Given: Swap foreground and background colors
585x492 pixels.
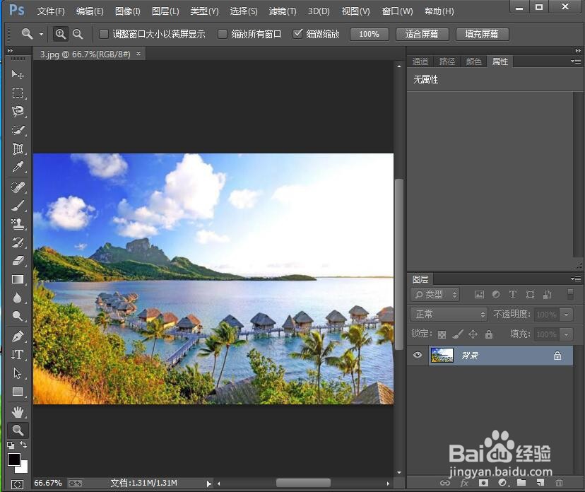Looking at the screenshot, I should (23, 445).
